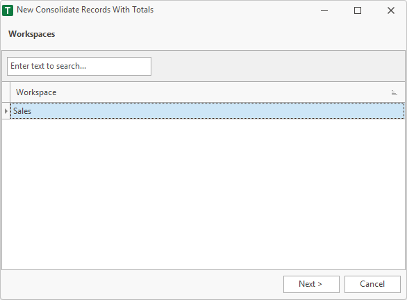The width and height of the screenshot is (407, 300).
Task: Click the search placeholder text to begin filtering
Action: pyautogui.click(x=49, y=66)
